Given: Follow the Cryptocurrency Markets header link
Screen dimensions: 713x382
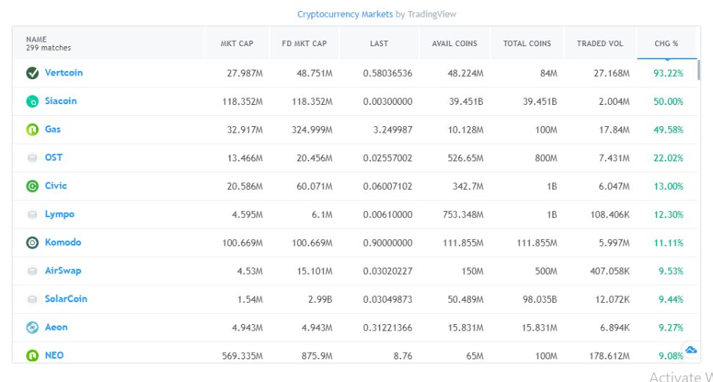Looking at the screenshot, I should pos(345,14).
